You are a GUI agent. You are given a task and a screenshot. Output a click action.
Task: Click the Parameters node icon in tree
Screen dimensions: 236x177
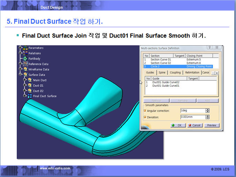pos(25,48)
